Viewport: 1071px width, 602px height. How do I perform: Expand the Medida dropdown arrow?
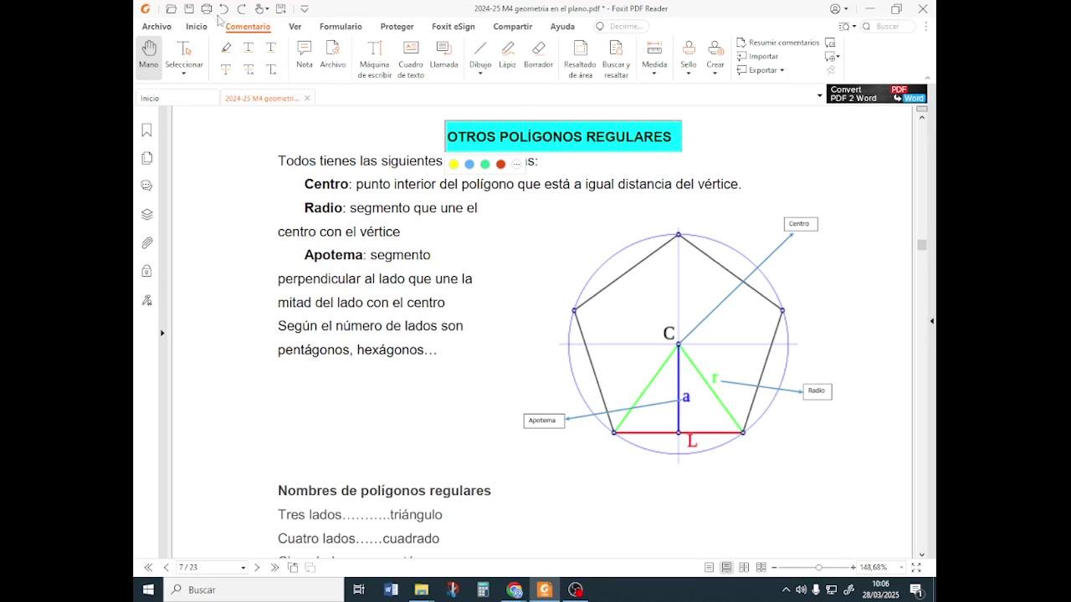click(654, 74)
